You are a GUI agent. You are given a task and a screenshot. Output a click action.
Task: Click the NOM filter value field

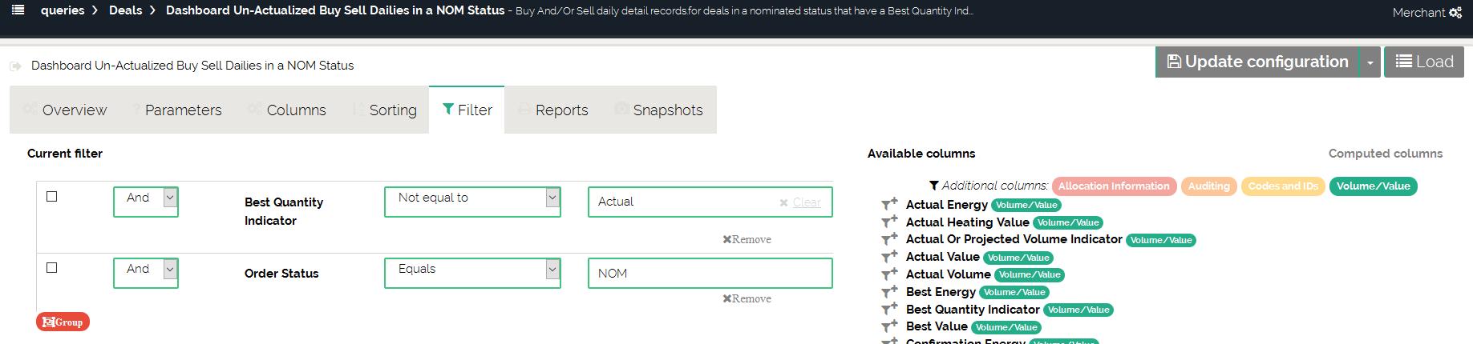710,274
